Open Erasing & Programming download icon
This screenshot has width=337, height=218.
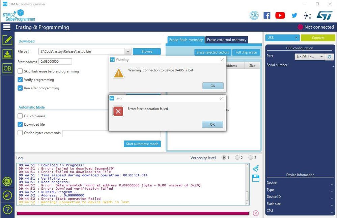7,54
